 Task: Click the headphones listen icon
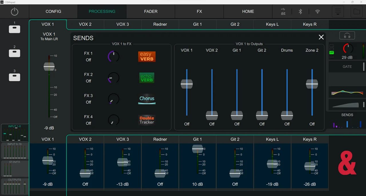(x=347, y=36)
